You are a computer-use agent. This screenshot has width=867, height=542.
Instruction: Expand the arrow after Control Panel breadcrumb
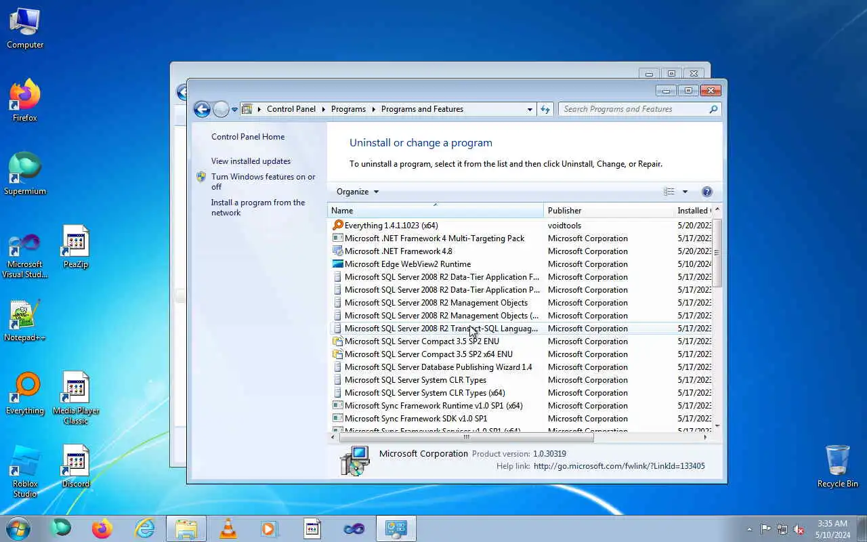[x=323, y=109]
